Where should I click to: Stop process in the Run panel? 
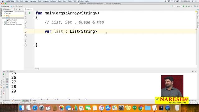point(4,77)
